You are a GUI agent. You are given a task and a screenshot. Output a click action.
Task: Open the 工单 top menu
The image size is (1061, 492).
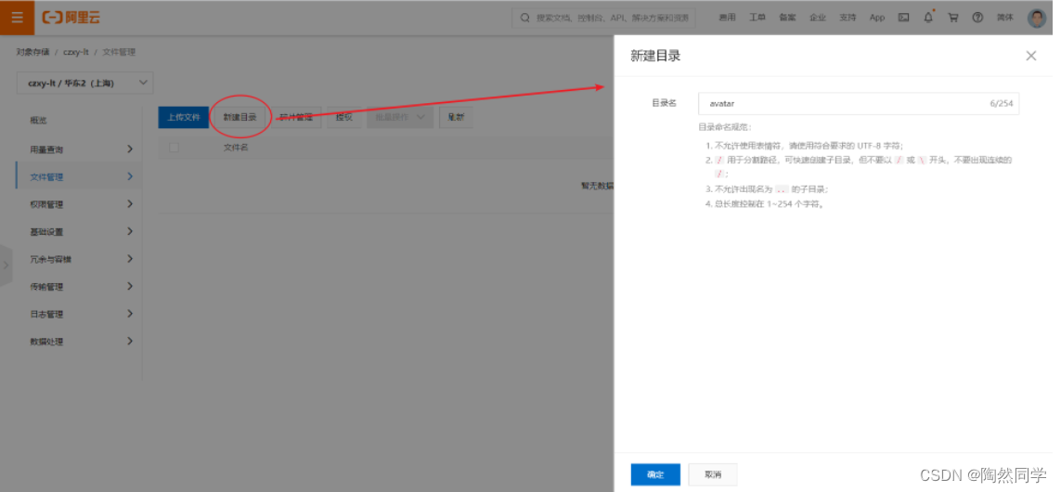[757, 18]
